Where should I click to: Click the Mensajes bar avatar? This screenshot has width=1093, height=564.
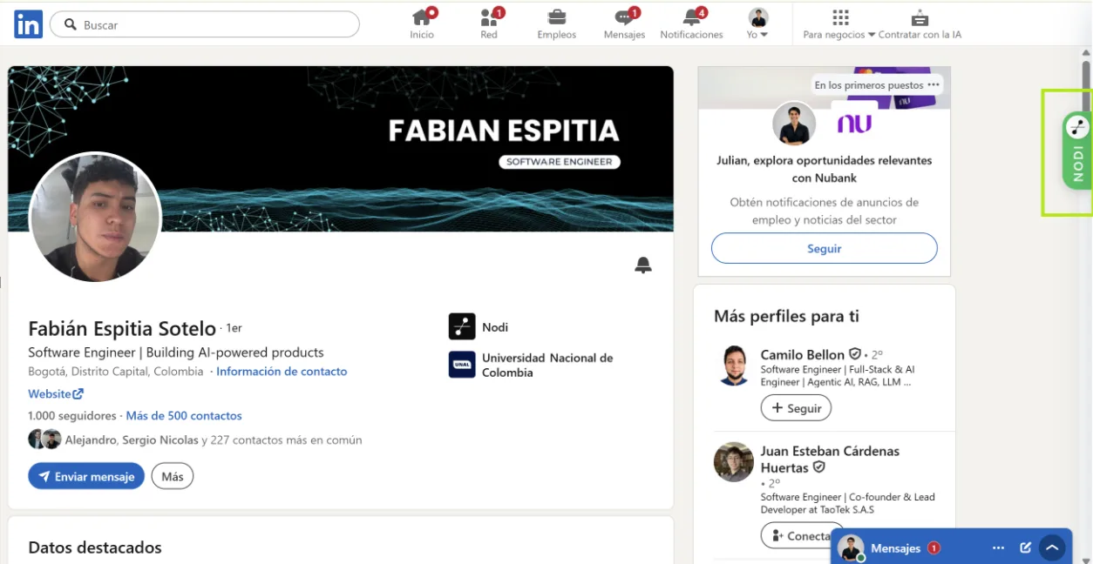[852, 548]
